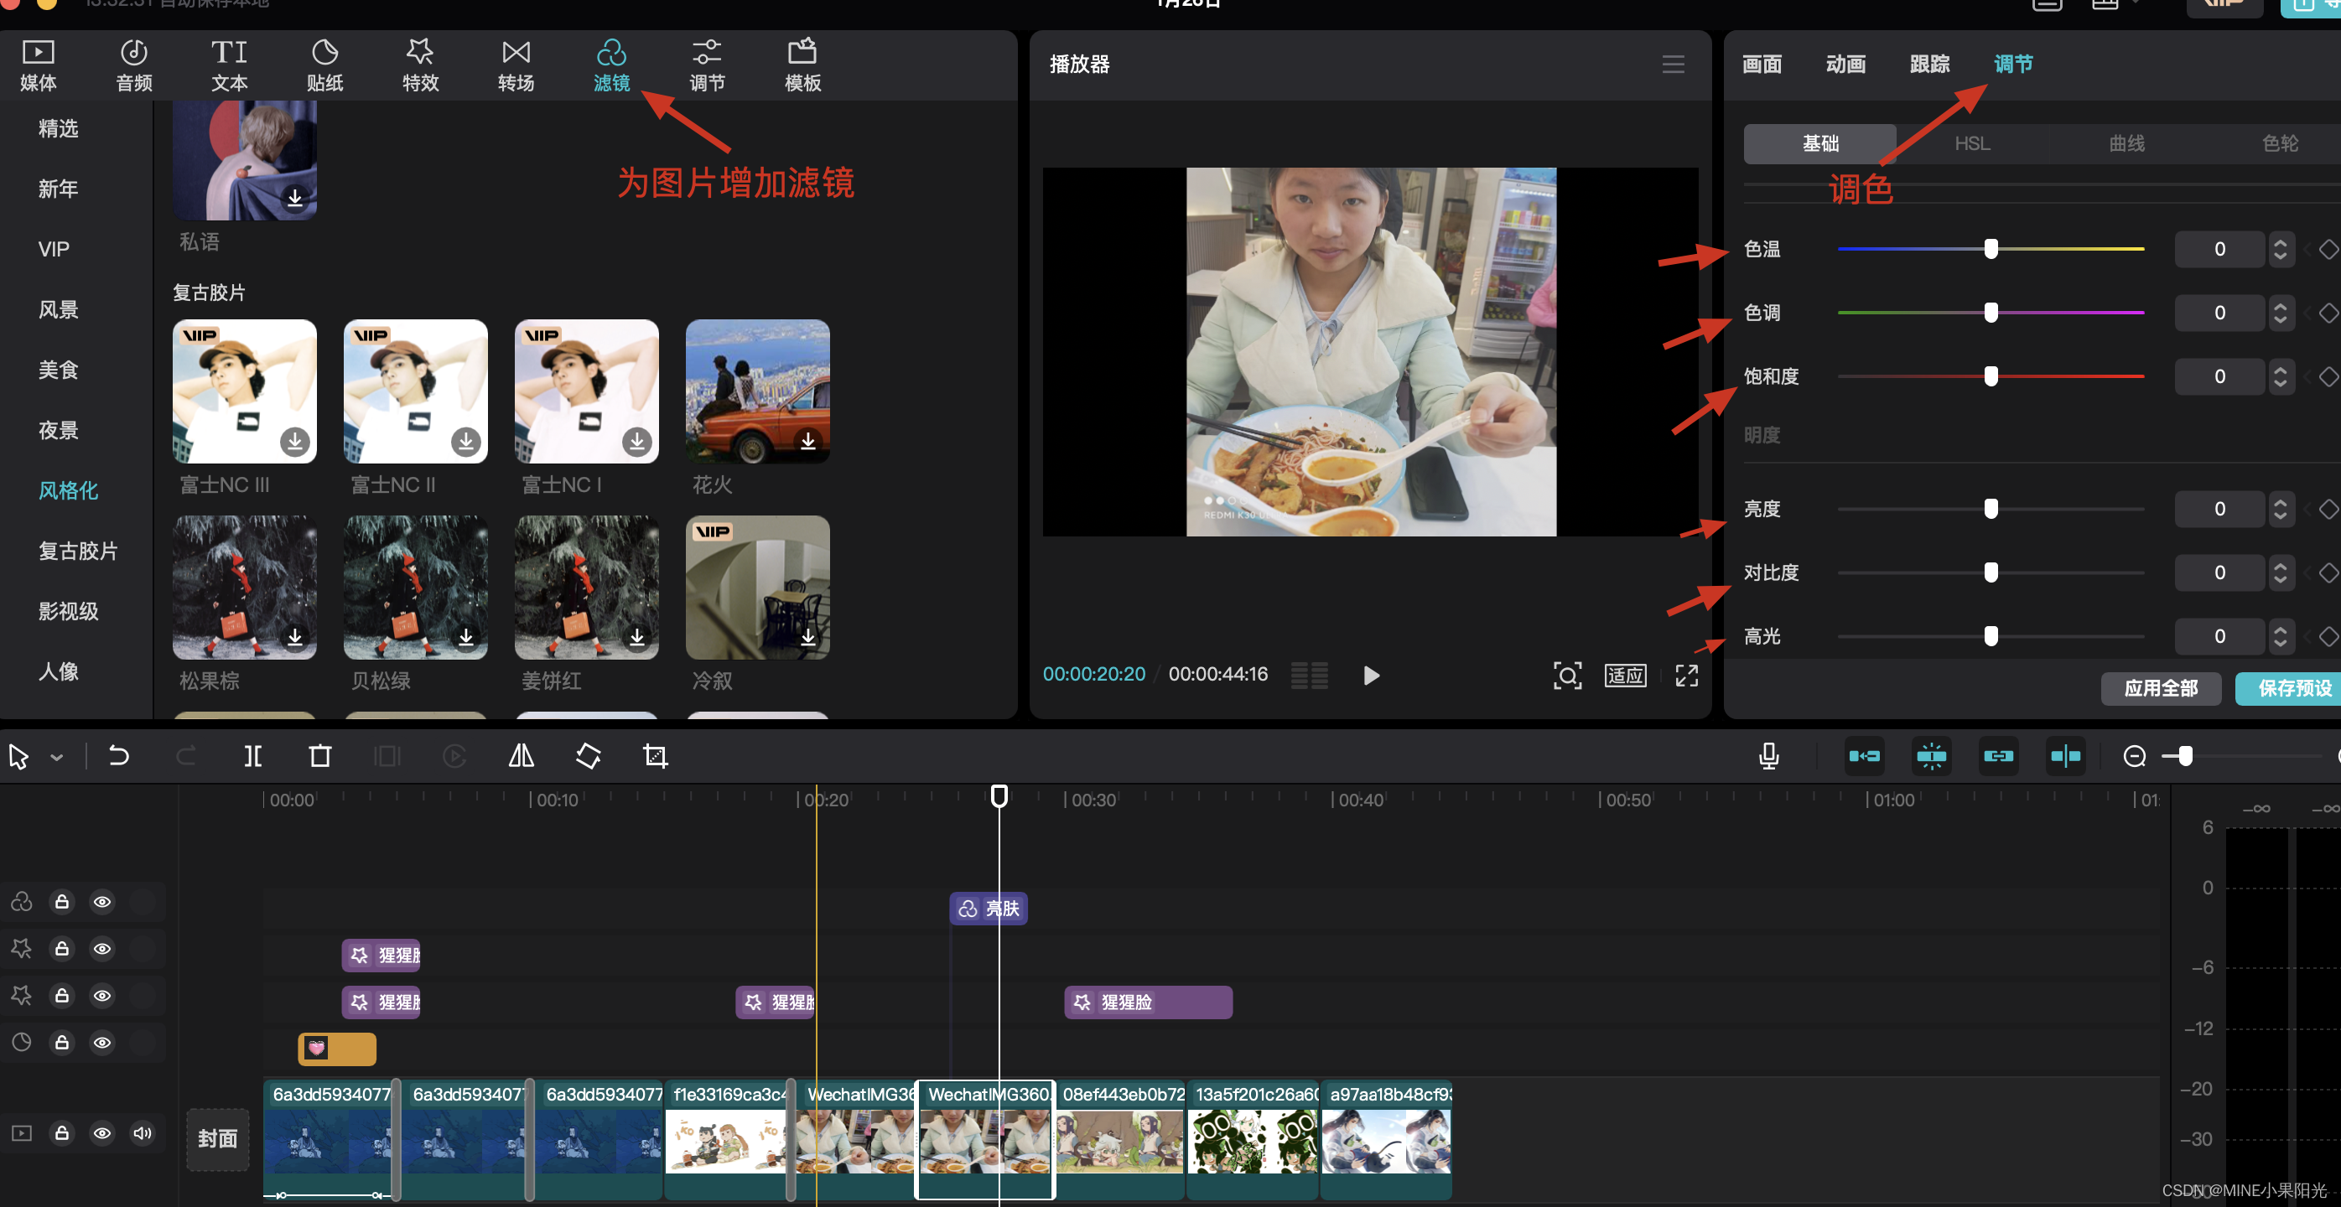The image size is (2341, 1207).
Task: Switch to the HSL adjustment tab
Action: tap(1972, 143)
